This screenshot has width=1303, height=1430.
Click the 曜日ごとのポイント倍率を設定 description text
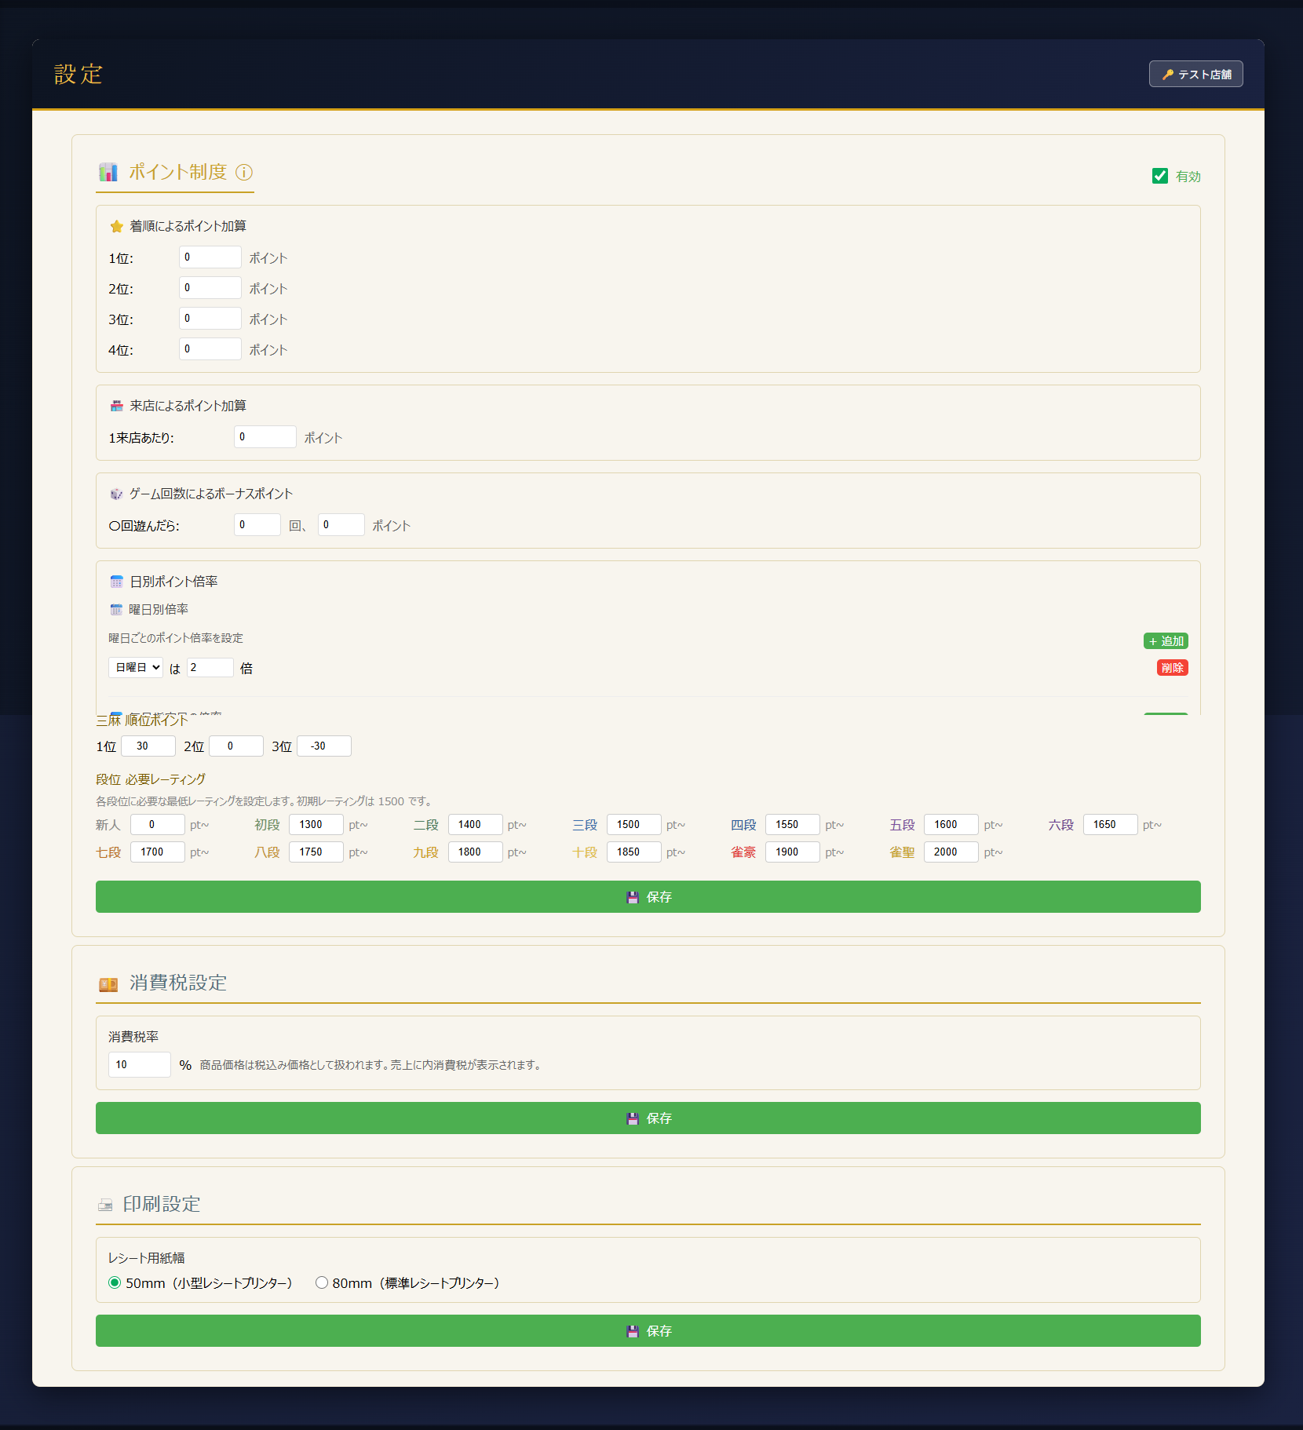tap(176, 638)
